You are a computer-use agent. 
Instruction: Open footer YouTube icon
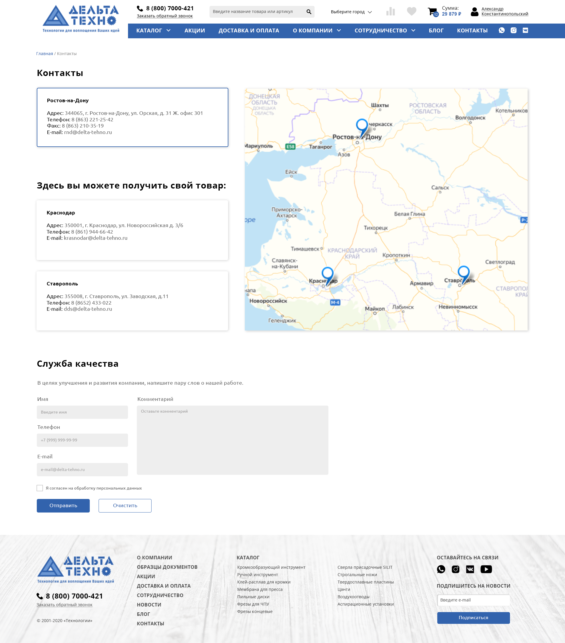(486, 569)
